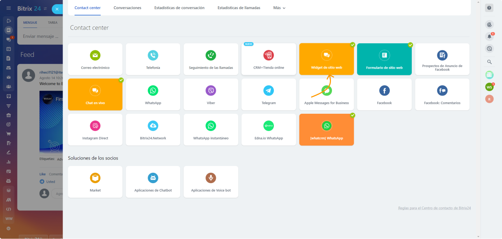Go to Estadísticas de llamadas tab
The width and height of the screenshot is (502, 239).
[x=239, y=8]
